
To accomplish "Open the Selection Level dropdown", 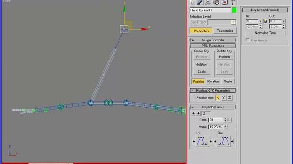I will click(233, 22).
